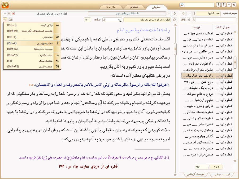Open the on-screen keyboard icon
The width and height of the screenshot is (239, 179).
click(184, 20)
